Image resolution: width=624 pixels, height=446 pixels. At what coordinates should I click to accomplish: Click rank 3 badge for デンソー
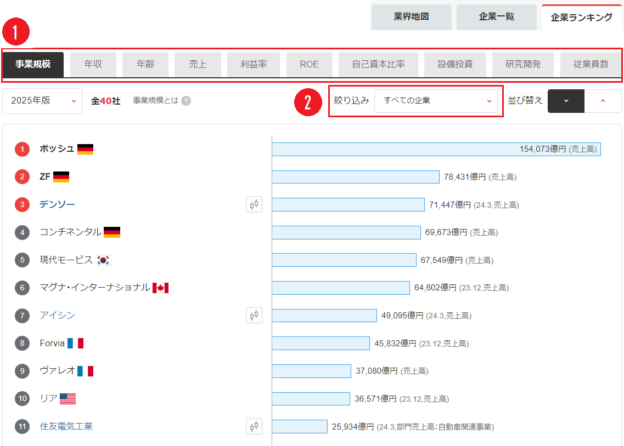tap(23, 204)
